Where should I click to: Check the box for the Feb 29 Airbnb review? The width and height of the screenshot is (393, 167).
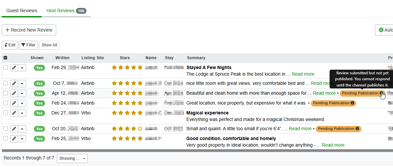[5, 67]
